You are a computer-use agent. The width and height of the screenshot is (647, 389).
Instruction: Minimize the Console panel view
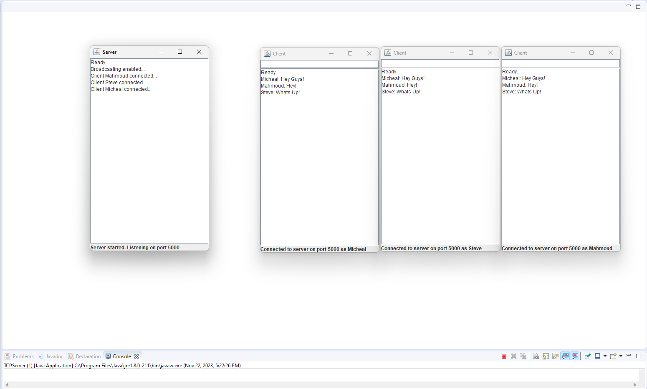pos(629,355)
